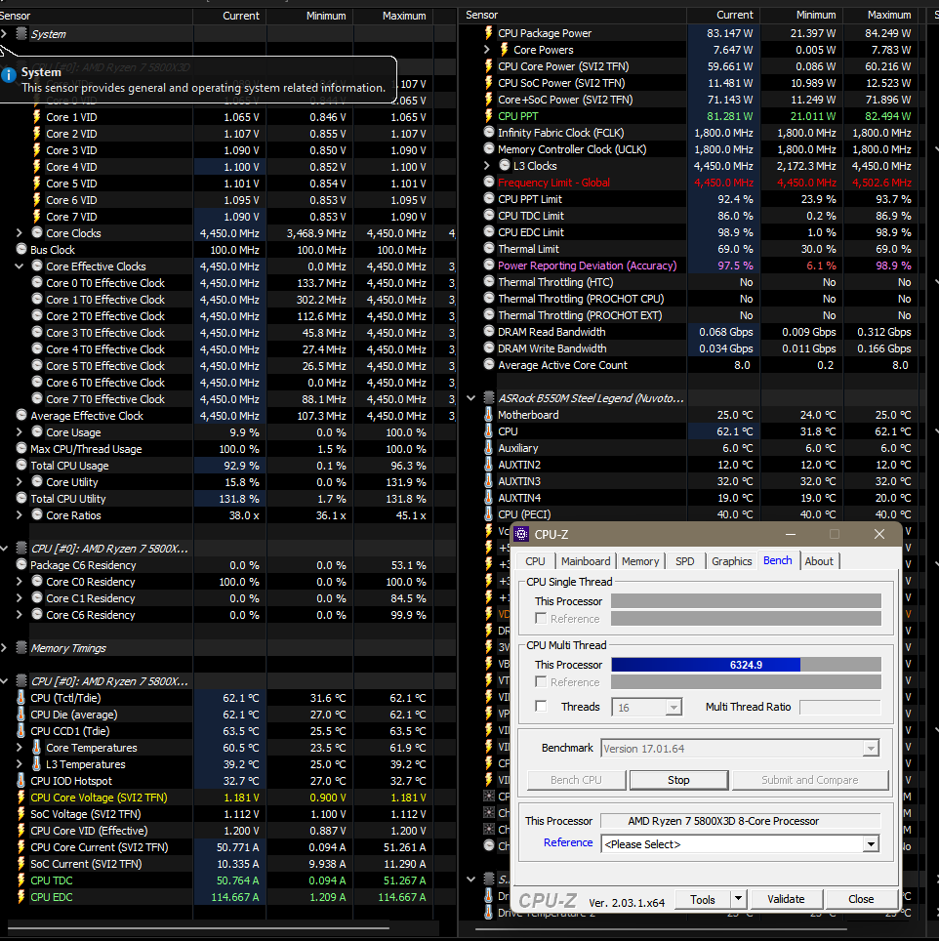This screenshot has width=939, height=941.
Task: Click the clock icon beside Bus Clock
Action: click(x=21, y=249)
